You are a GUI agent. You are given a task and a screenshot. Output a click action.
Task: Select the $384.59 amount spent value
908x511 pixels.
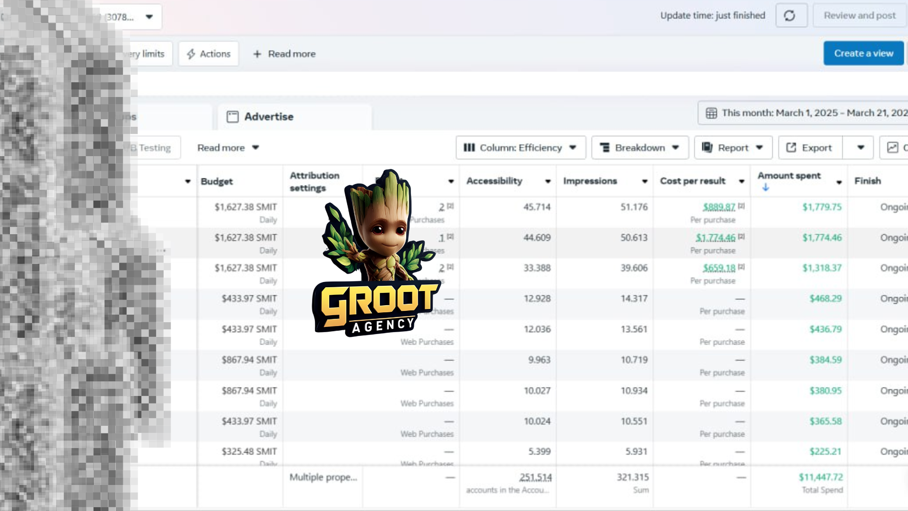826,360
